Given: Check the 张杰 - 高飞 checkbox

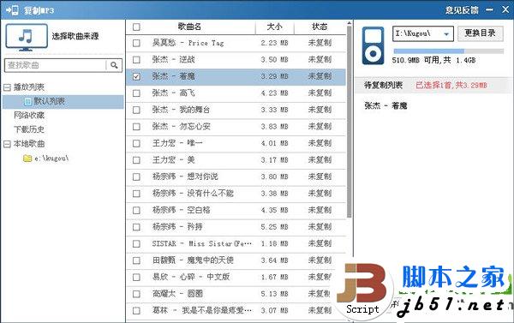Looking at the screenshot, I should 136,93.
